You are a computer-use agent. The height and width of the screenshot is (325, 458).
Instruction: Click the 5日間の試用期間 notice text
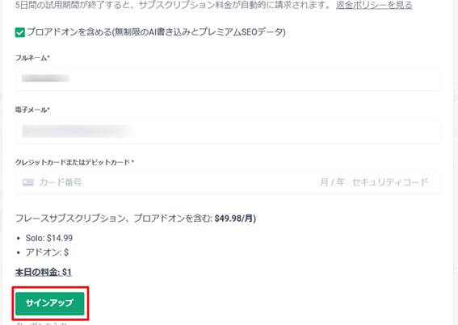tap(173, 5)
